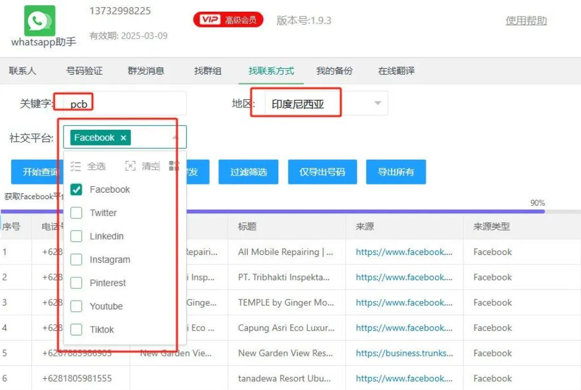Check the Twitter checkbox
581x390 pixels.
(77, 213)
